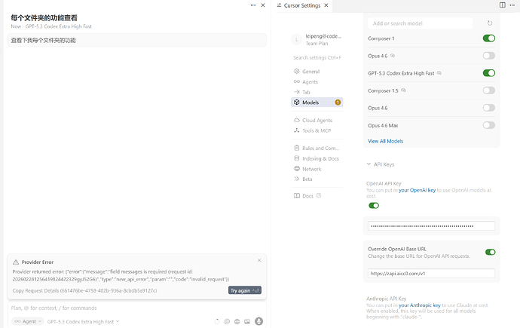Click the split editor layout icon
The image size is (520, 328).
click(x=503, y=5)
